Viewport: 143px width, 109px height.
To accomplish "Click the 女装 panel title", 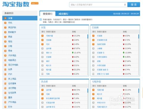I will (43, 28).
